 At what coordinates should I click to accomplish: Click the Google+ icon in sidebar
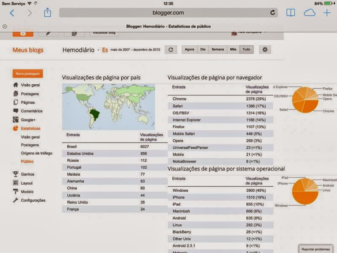16,120
